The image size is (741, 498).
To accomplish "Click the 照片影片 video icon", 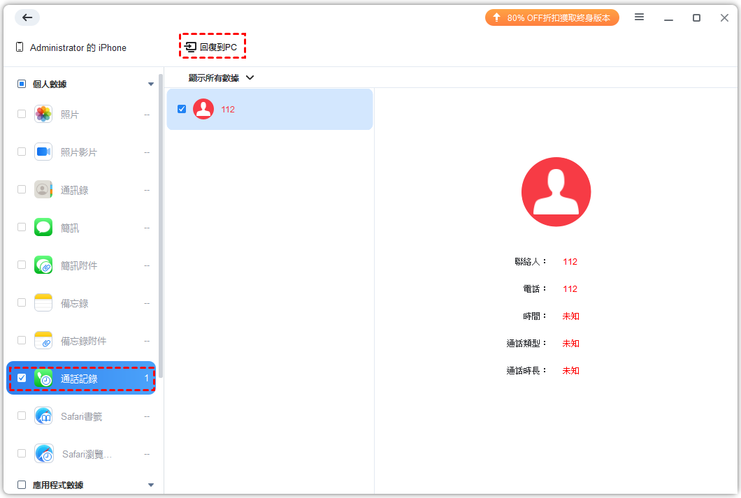I will 43,152.
